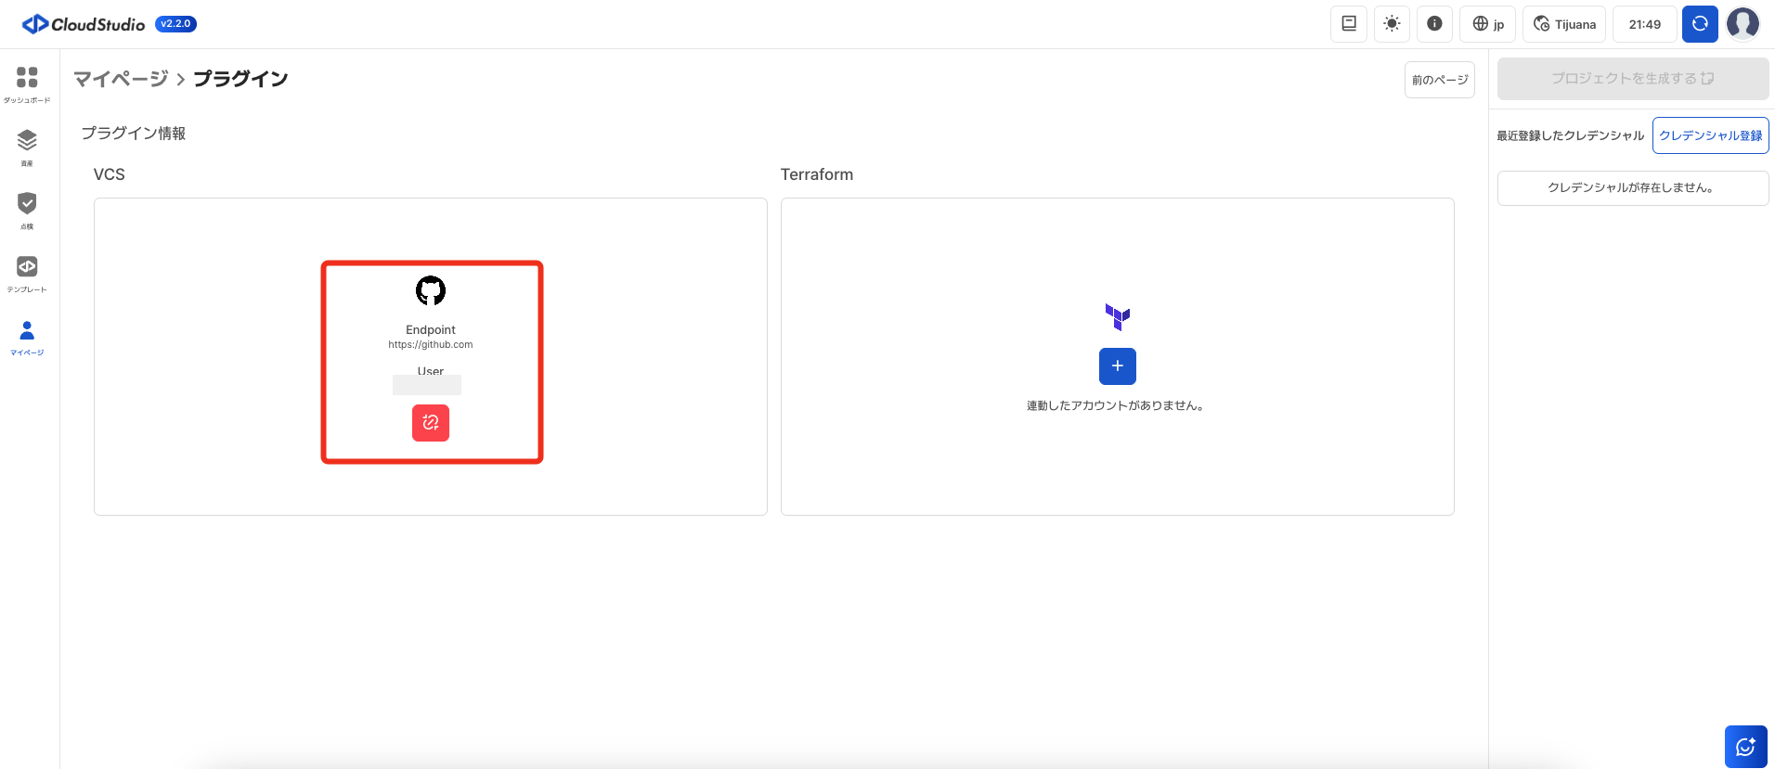Screen dimensions: 1775x769
Task: Click the CloudStudio logo
Action: (85, 24)
